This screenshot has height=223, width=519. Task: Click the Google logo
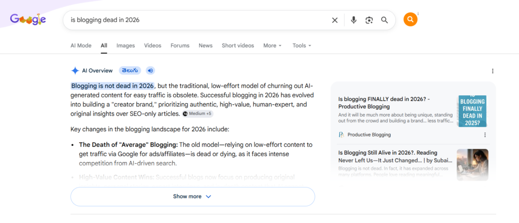click(x=28, y=19)
